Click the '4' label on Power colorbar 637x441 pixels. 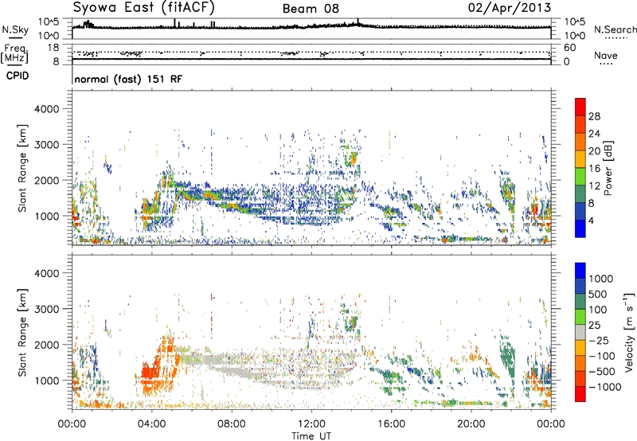pyautogui.click(x=592, y=220)
